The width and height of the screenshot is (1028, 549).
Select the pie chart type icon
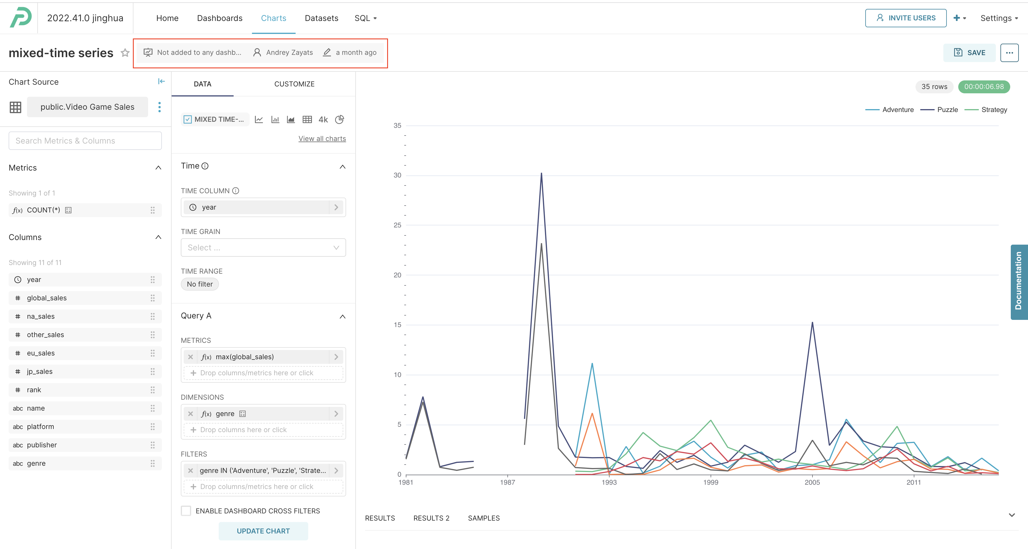pyautogui.click(x=340, y=119)
